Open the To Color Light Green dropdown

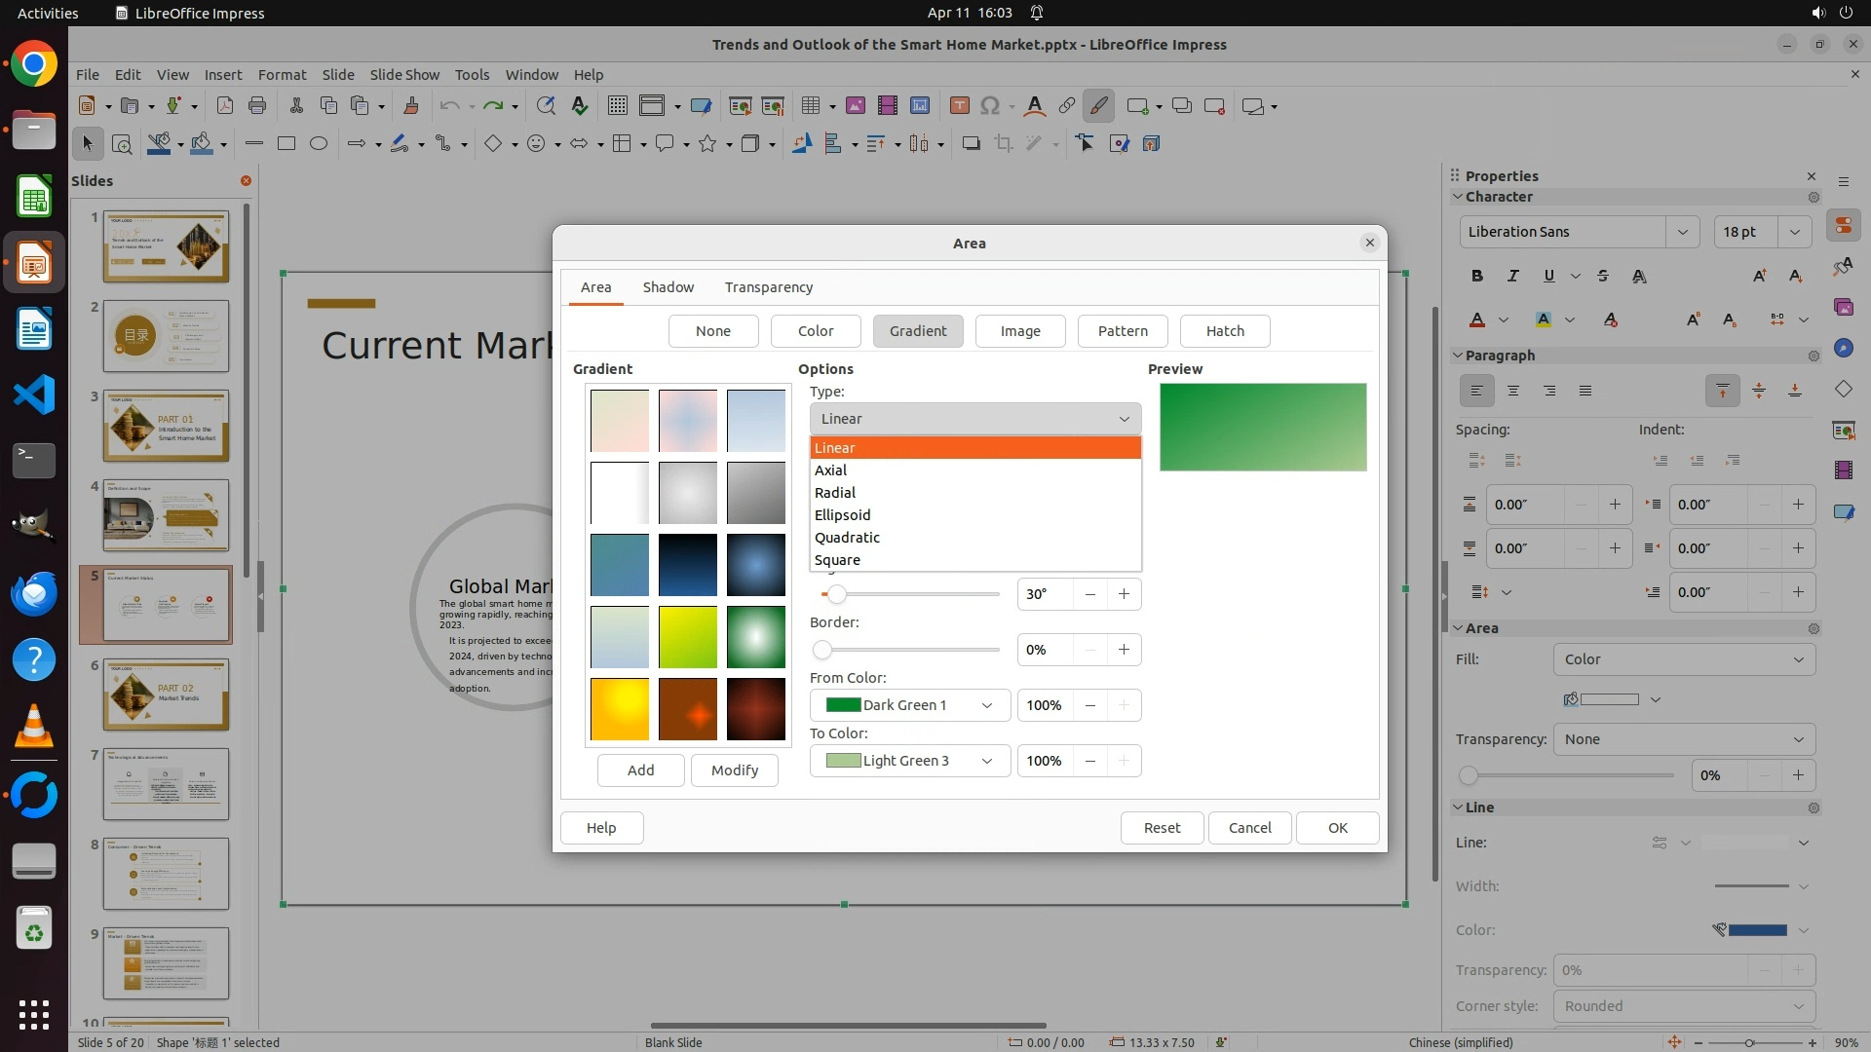coord(909,761)
